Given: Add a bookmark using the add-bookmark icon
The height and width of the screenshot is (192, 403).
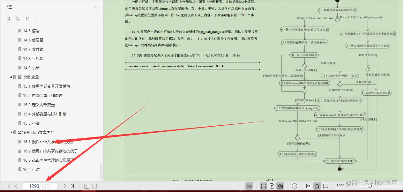Looking at the screenshot, I should click(x=27, y=18).
